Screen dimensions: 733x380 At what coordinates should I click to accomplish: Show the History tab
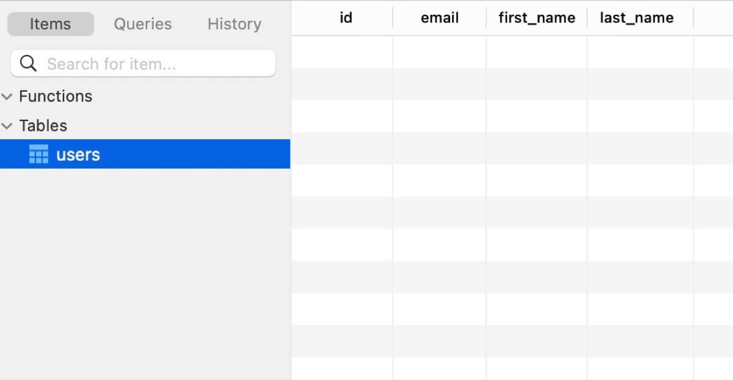tap(234, 24)
